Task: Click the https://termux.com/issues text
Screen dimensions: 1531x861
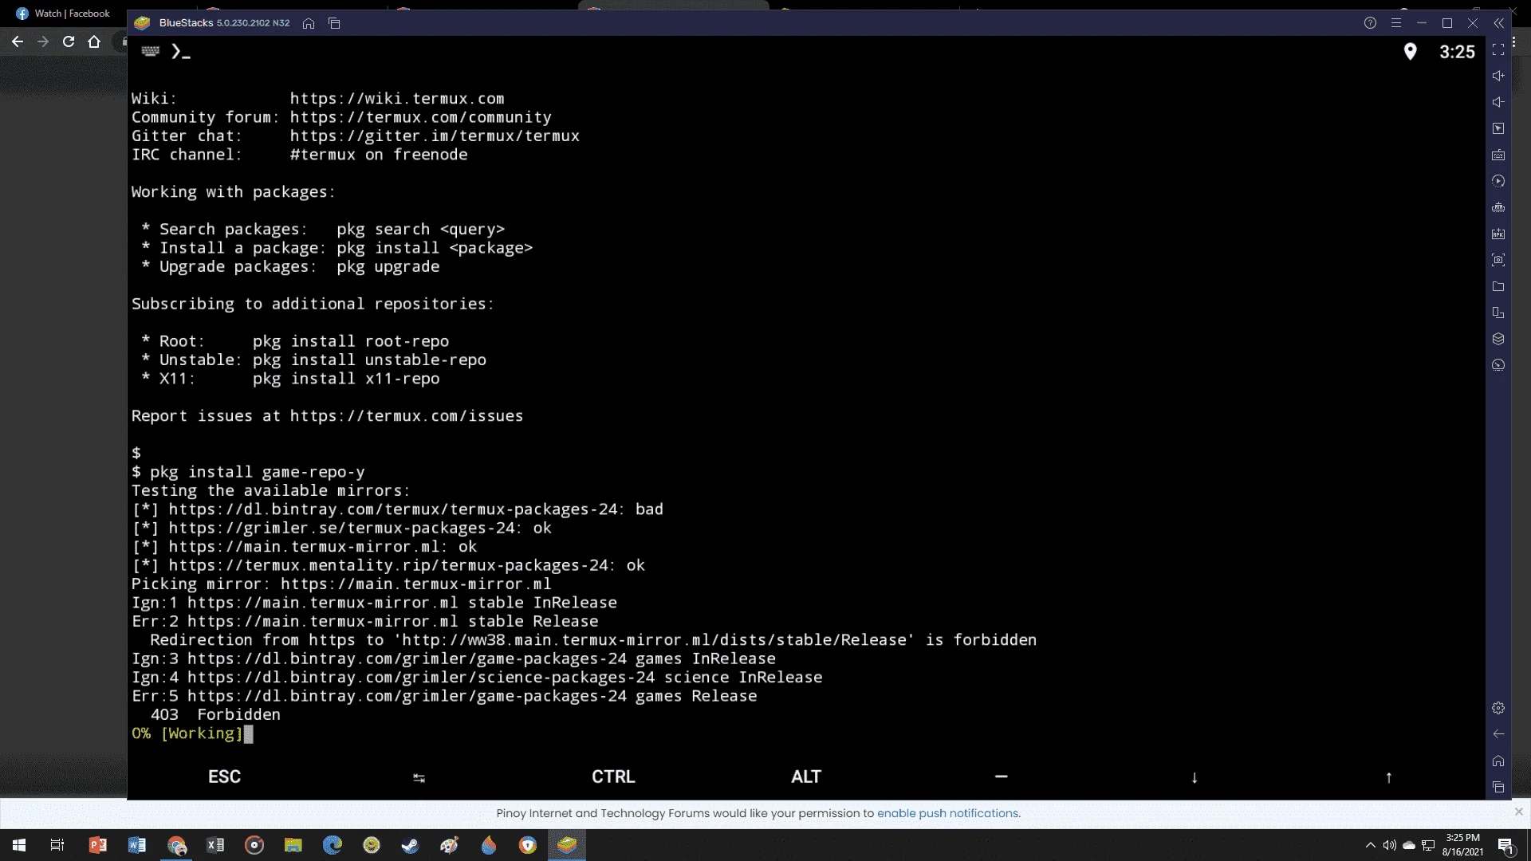Action: [x=407, y=416]
